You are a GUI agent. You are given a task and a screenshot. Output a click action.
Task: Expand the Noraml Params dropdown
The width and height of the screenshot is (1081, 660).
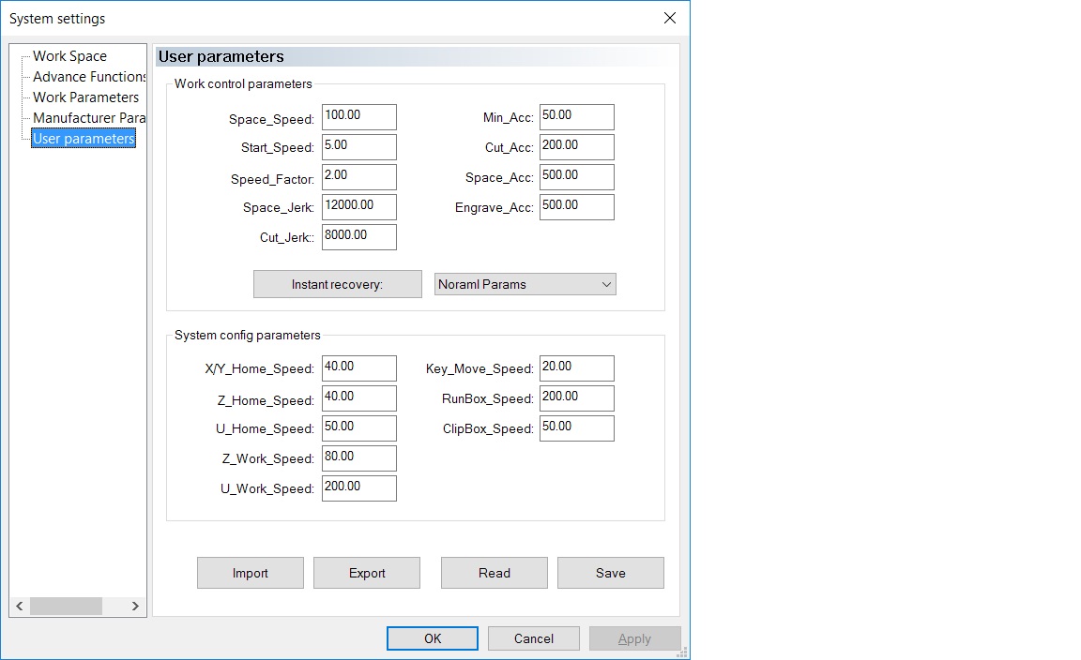click(525, 284)
